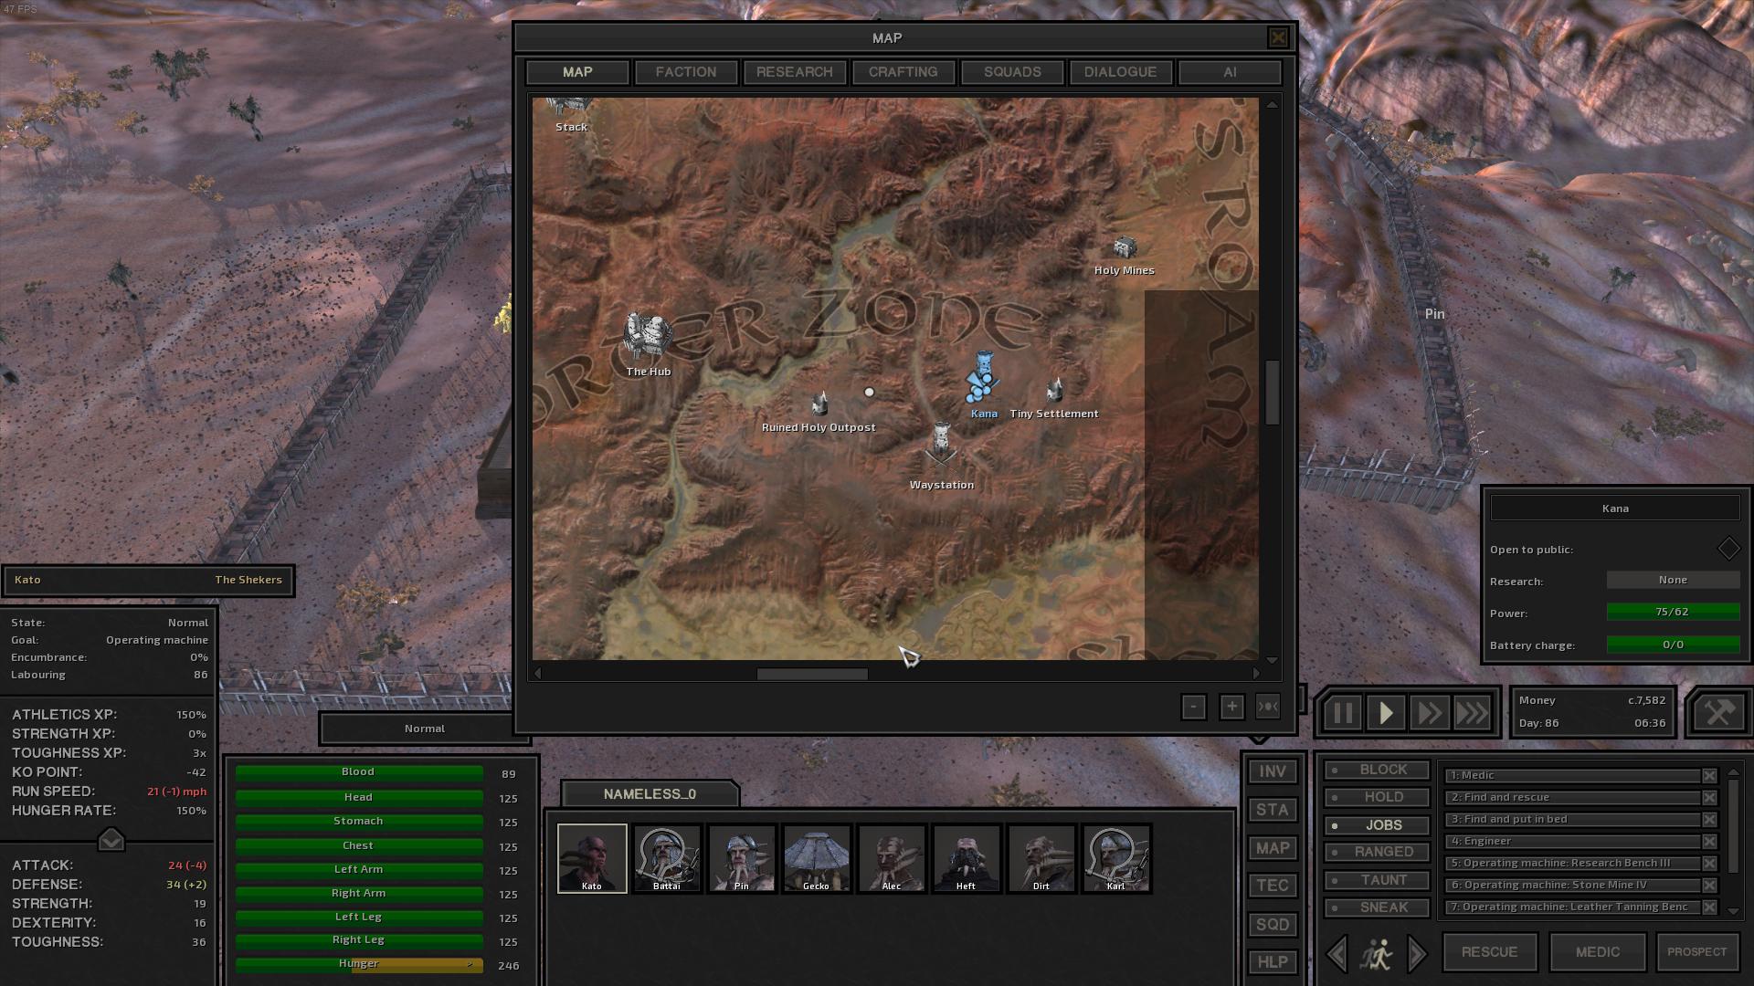The height and width of the screenshot is (986, 1754).
Task: Select Kato's character portrait
Action: pyautogui.click(x=592, y=858)
